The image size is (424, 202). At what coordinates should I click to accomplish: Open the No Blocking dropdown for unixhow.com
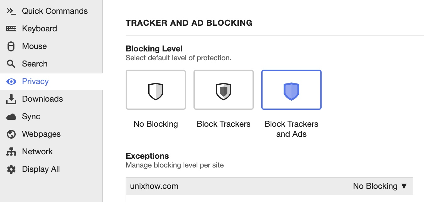pos(380,186)
